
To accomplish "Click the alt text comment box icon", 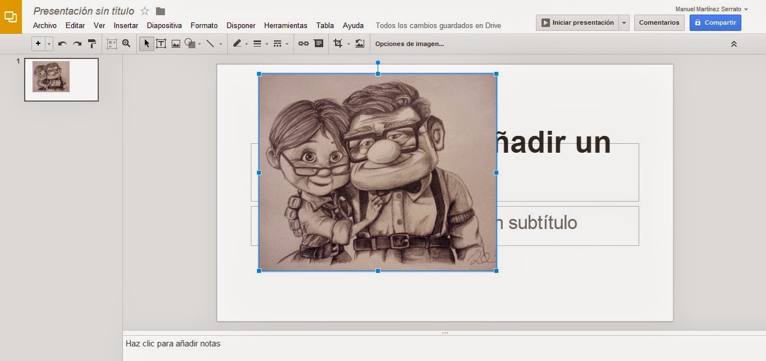I will tap(319, 43).
